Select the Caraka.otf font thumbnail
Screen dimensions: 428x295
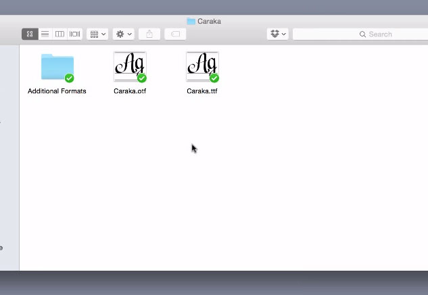pos(130,67)
